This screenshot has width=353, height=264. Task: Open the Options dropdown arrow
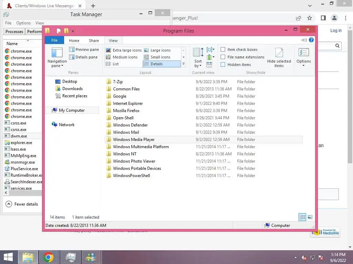click(x=303, y=66)
